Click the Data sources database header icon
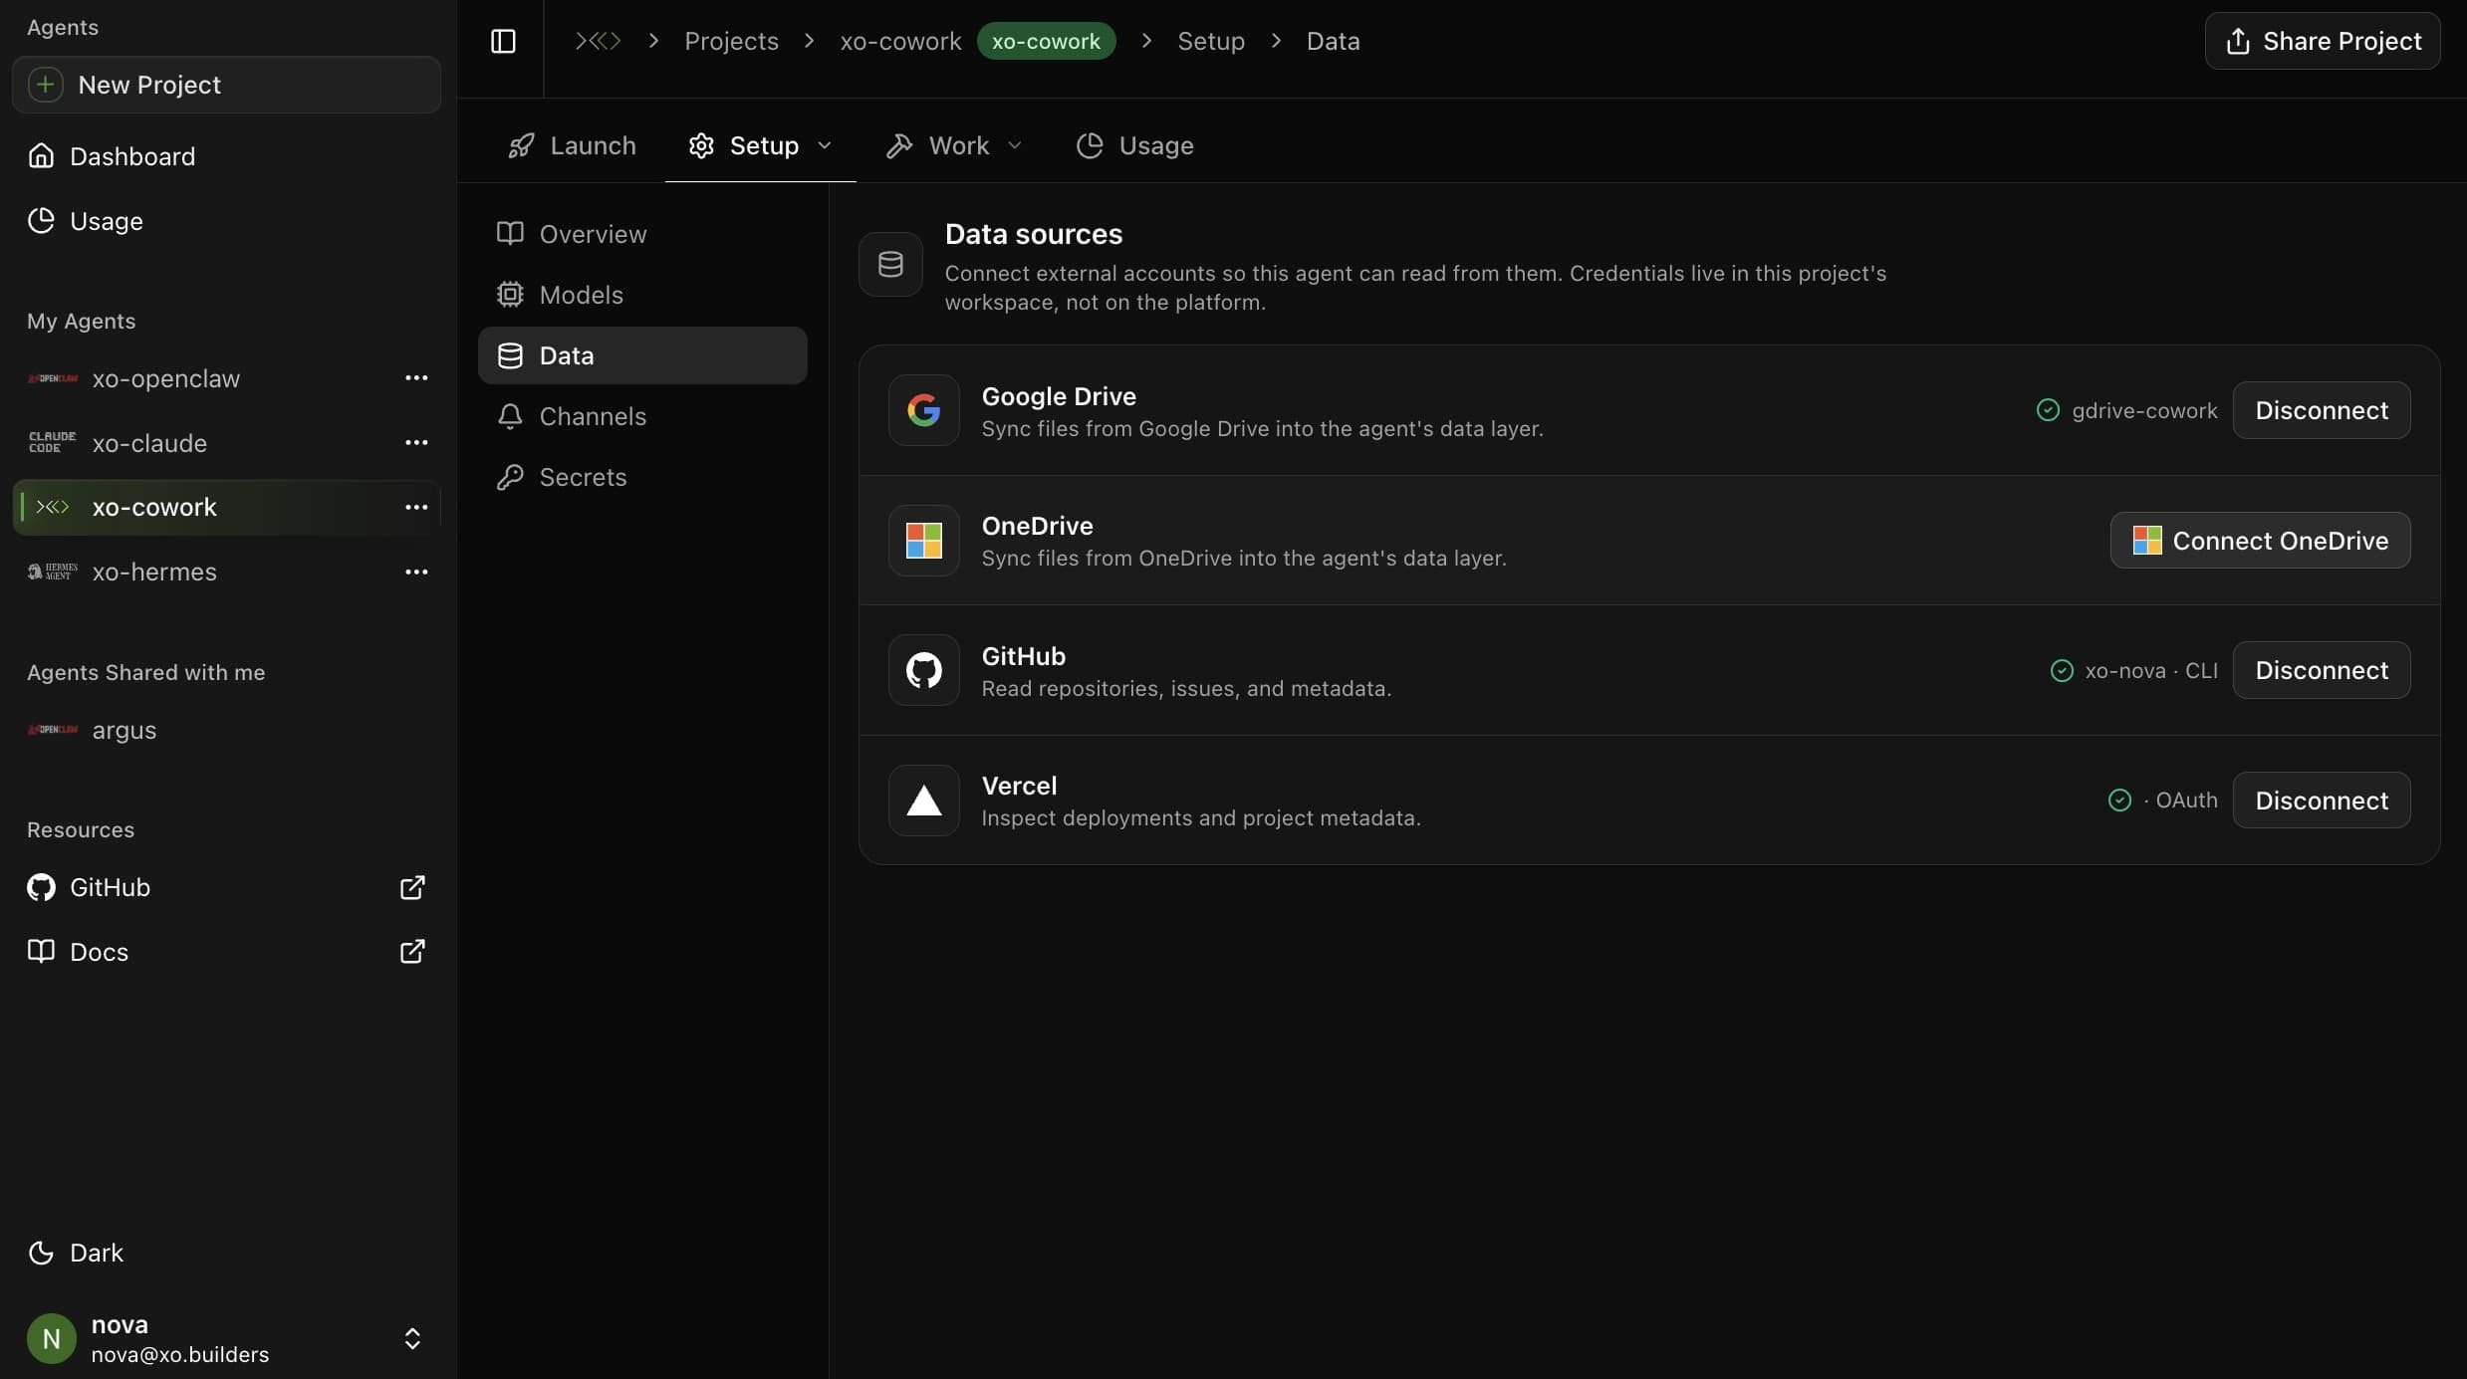This screenshot has width=2467, height=1379. click(x=890, y=264)
